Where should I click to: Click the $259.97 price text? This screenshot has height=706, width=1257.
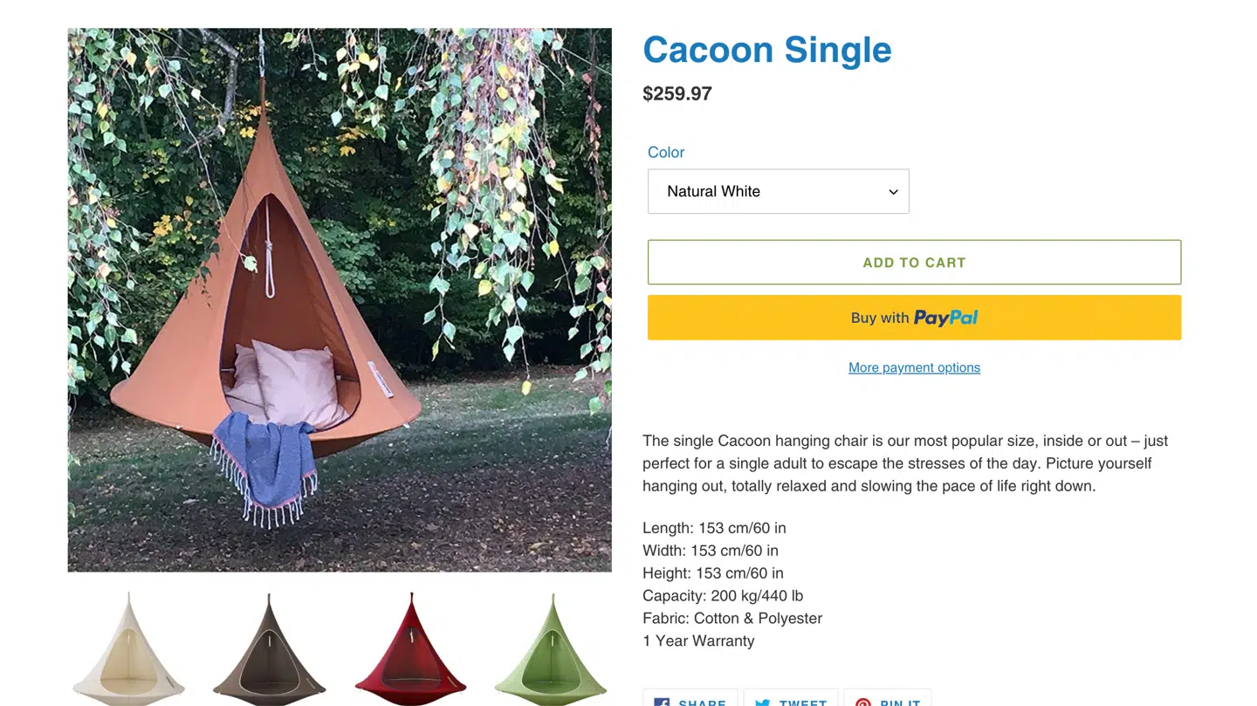pyautogui.click(x=677, y=93)
